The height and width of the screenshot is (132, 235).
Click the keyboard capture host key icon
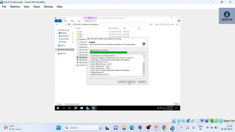point(221,121)
